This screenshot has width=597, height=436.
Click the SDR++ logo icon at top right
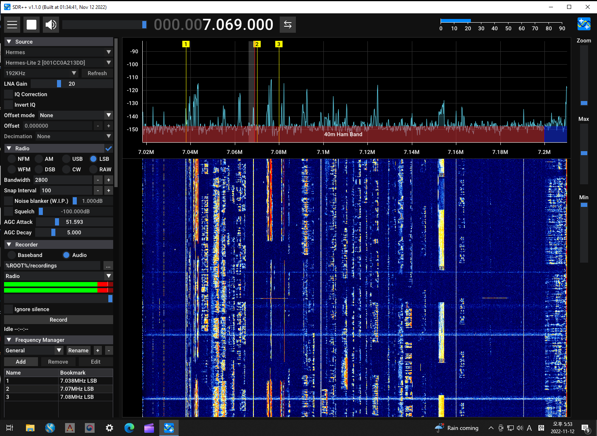[584, 24]
